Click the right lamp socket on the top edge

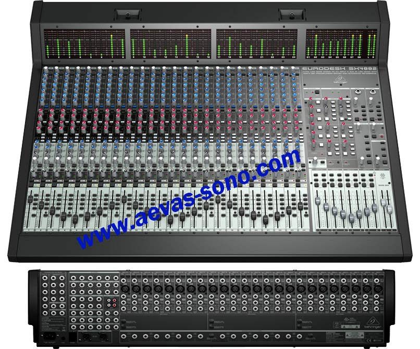(x=292, y=14)
